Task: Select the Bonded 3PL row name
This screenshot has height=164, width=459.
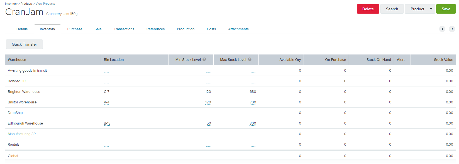Action: point(18,81)
